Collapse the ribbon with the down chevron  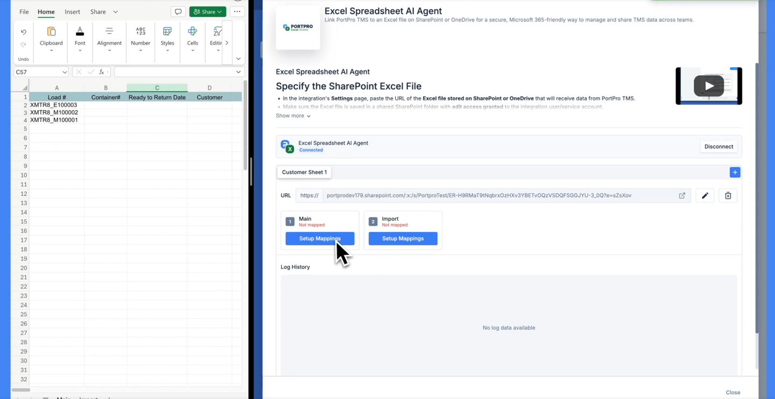pos(238,59)
